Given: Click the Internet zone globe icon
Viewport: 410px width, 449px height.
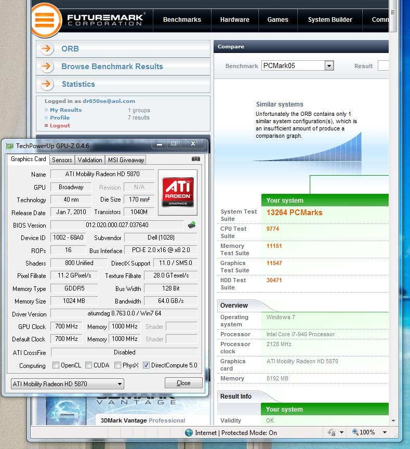Looking at the screenshot, I should (189, 433).
